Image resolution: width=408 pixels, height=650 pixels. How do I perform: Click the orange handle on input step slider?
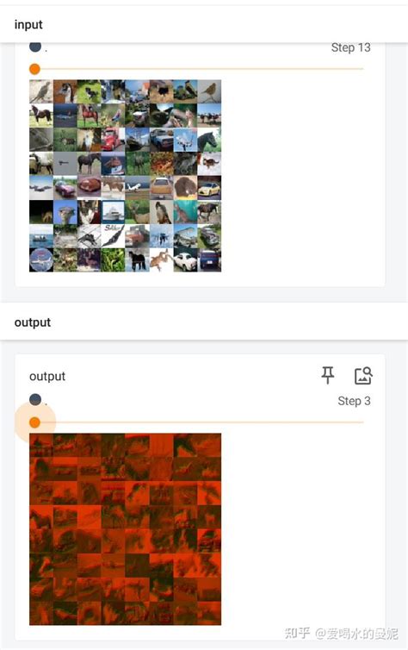(x=34, y=69)
